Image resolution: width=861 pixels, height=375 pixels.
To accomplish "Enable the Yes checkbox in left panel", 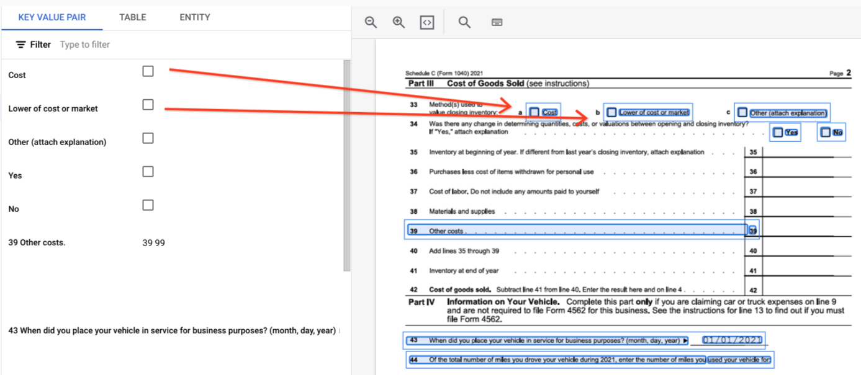I will pos(148,172).
